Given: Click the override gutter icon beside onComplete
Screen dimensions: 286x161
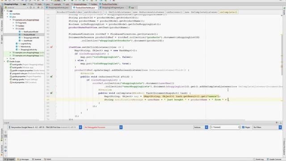Looking at the screenshot, I should pos(52,93).
